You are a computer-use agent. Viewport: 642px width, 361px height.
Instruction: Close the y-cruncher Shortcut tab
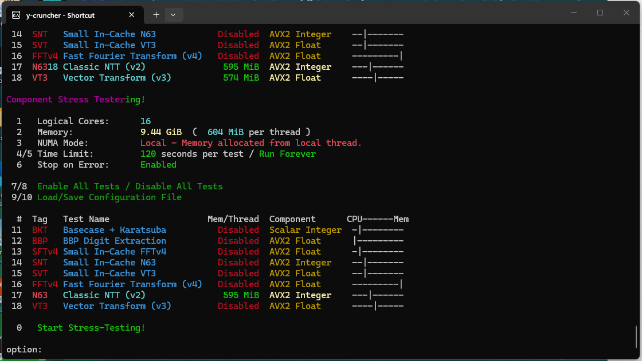coord(131,15)
